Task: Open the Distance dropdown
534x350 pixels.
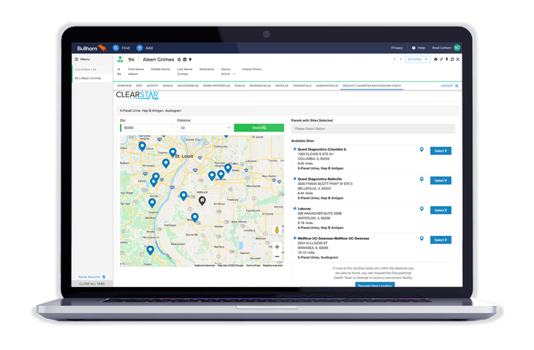Action: coord(203,128)
